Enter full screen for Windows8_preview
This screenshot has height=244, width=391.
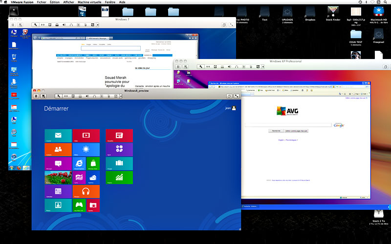tap(237, 96)
